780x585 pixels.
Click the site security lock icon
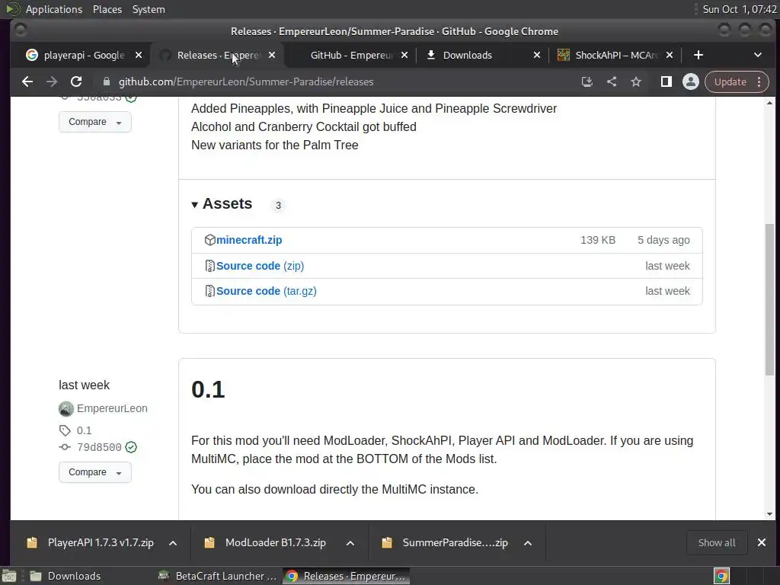pos(107,82)
